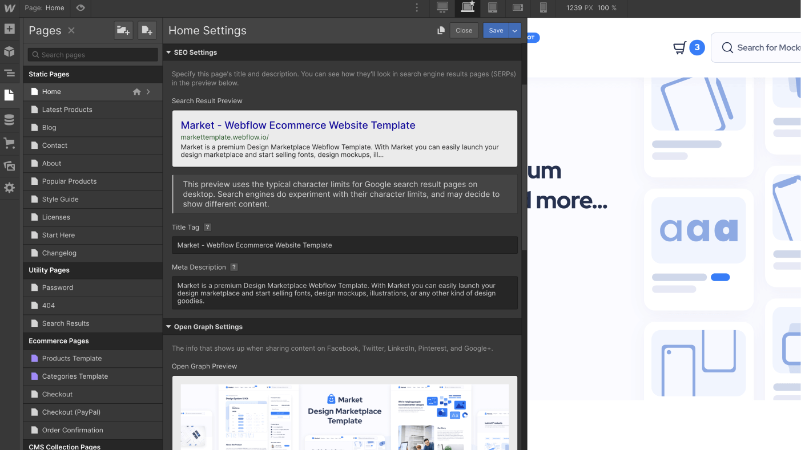Screen dimensions: 801x450
Task: Switch to the base desktop breakpoint
Action: coord(468,7)
